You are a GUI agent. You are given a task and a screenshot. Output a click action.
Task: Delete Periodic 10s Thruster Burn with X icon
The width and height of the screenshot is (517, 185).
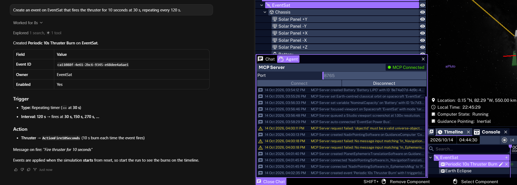tap(506, 164)
